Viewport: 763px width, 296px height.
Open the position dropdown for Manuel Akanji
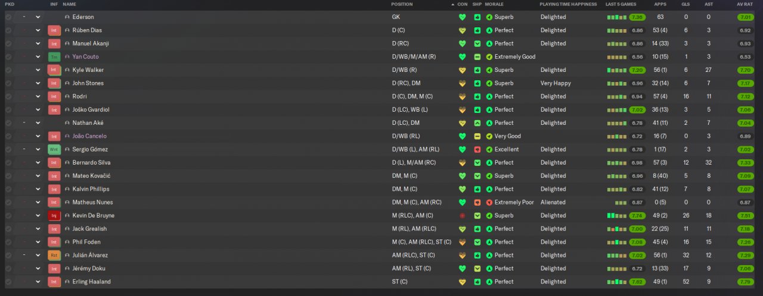38,43
